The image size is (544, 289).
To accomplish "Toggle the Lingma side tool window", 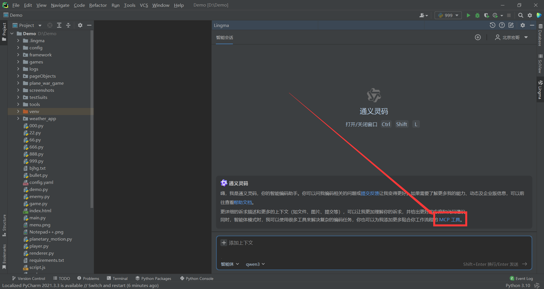I will (540, 90).
